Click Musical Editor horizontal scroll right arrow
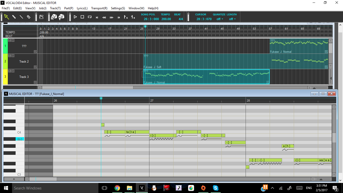Image resolution: width=343 pixels, height=193 pixels. [x=313, y=179]
